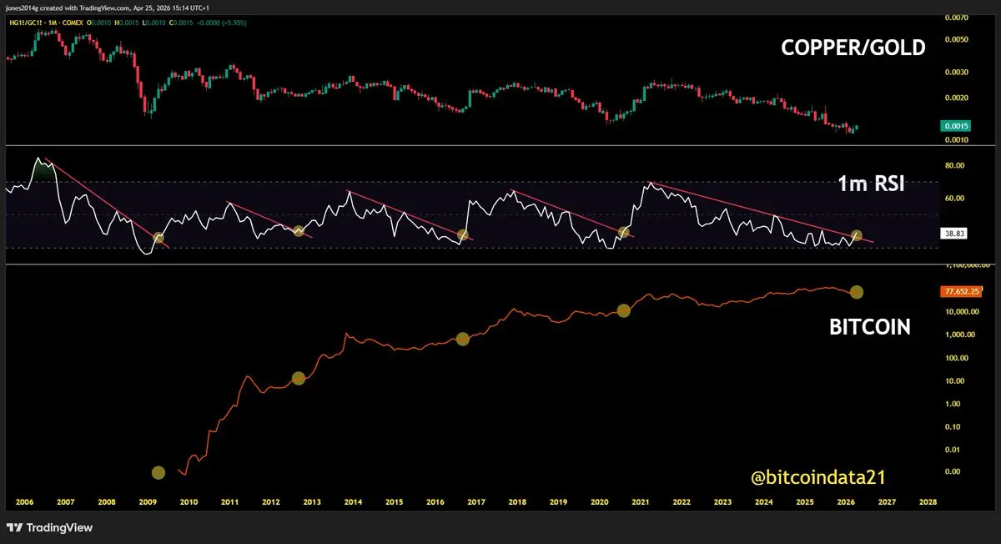
Task: Click the 2006 year on the time axis
Action: click(25, 503)
